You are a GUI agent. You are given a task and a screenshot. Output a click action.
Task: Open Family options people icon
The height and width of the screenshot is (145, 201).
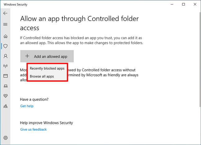pos(6,106)
